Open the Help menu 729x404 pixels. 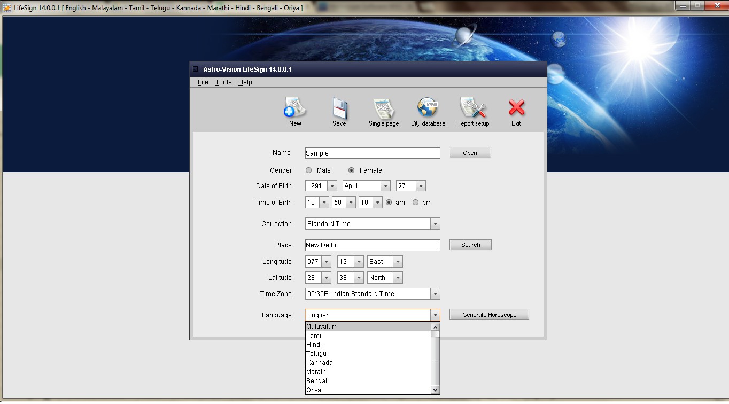click(245, 82)
